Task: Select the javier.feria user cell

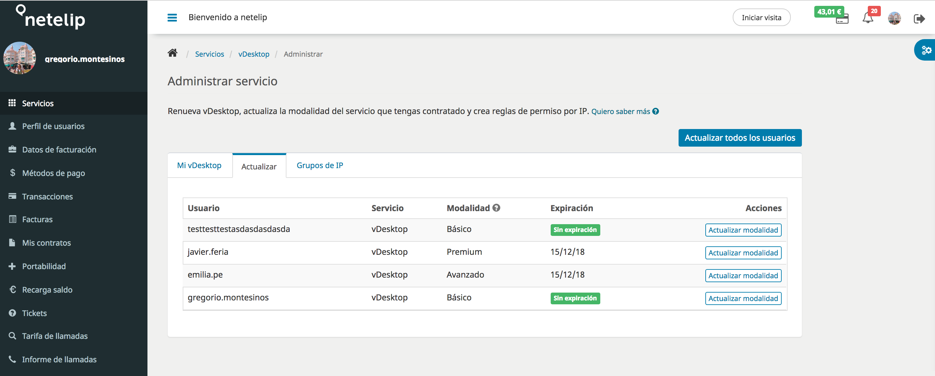Action: (x=207, y=252)
